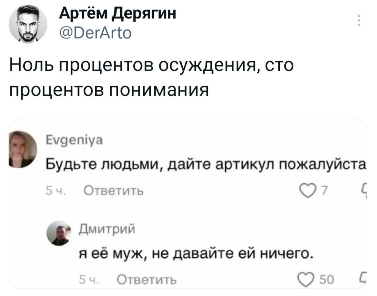Open the three-dot tweet options menu
This screenshot has width=377, height=296.
(358, 21)
